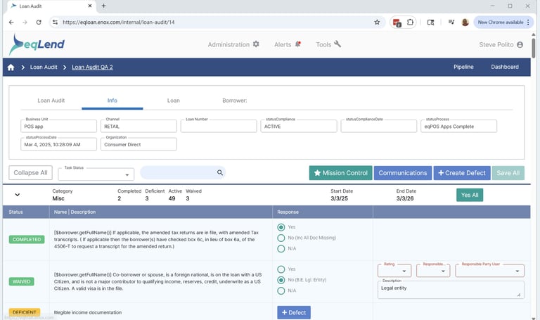540x320 pixels.
Task: Switch to the Borrower tab
Action: 235,101
